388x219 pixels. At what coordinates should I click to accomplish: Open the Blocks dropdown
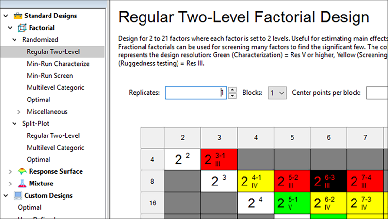point(277,92)
